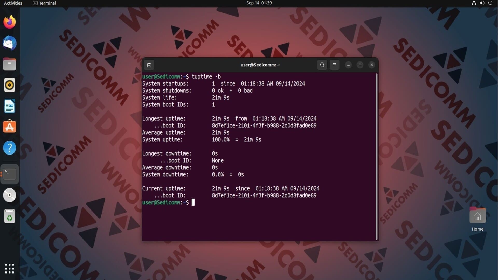Open the Help application
The height and width of the screenshot is (280, 498).
pos(10,148)
